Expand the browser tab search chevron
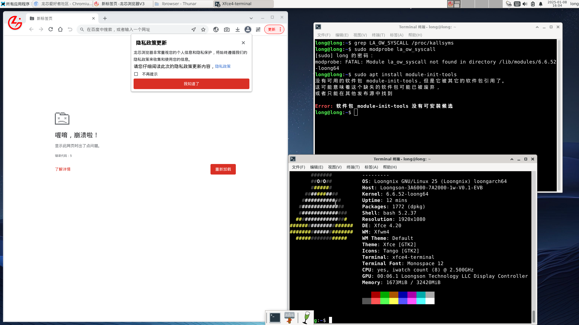 click(x=251, y=18)
